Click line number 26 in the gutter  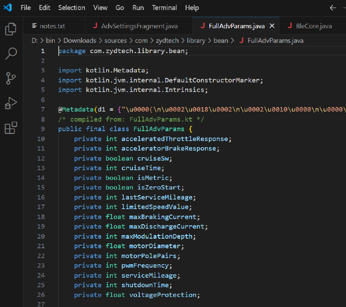(41, 295)
